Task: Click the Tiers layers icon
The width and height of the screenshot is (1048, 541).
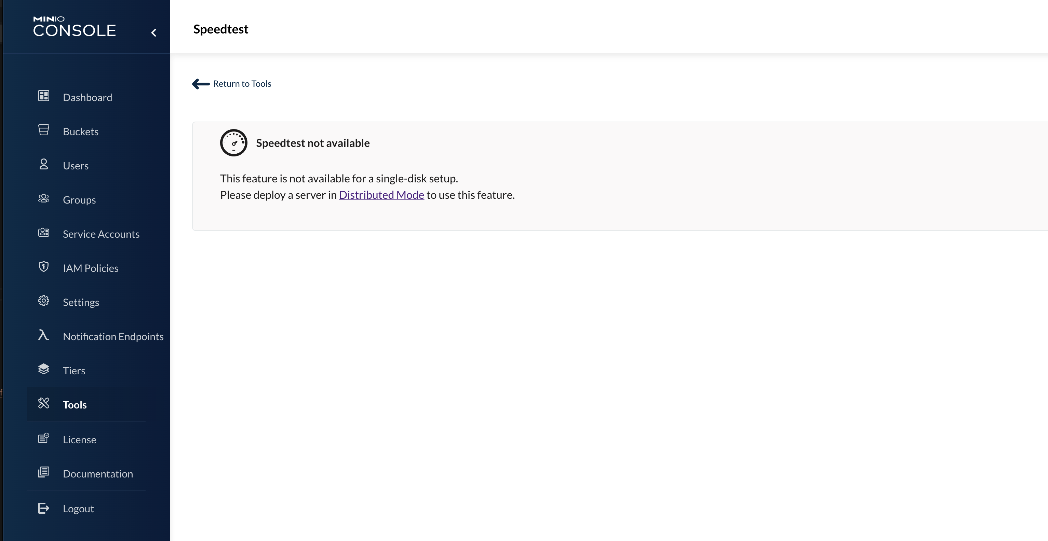Action: pyautogui.click(x=43, y=369)
